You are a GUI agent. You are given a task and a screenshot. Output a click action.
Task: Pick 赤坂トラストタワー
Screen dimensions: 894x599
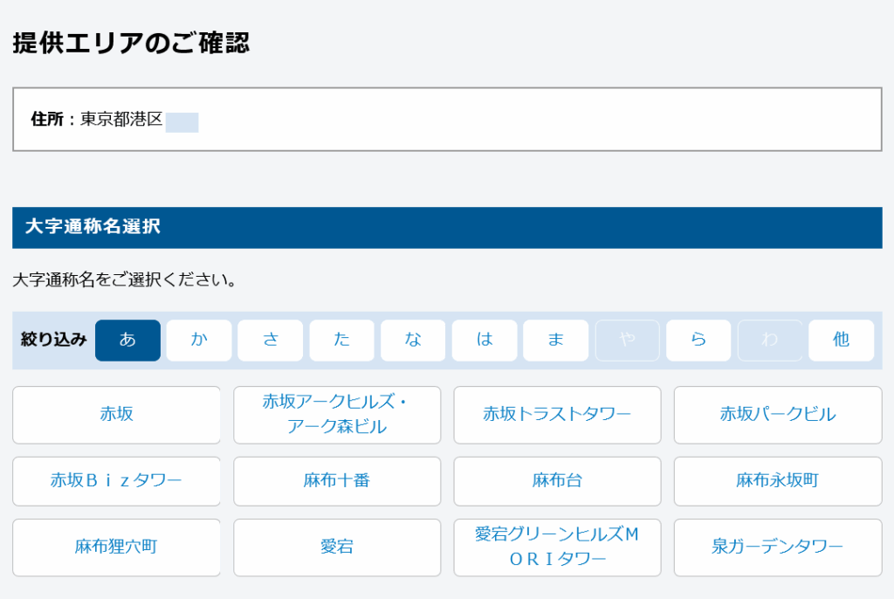point(557,415)
